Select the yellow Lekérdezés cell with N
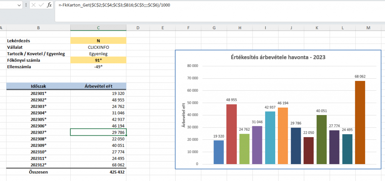 coord(98,40)
